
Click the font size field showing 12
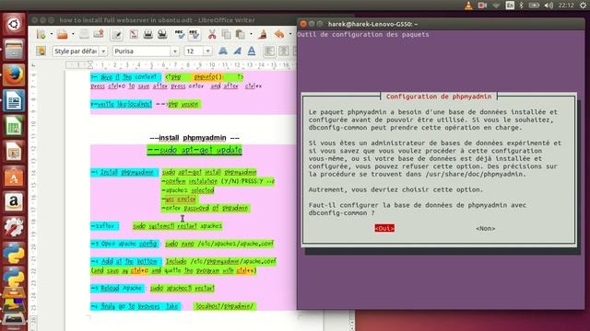click(x=194, y=51)
